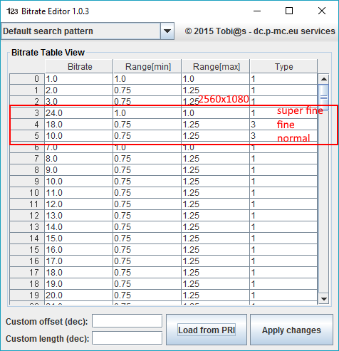Select Range[min] cell 0.75 in row 7
Screen dimensions: 339x351
pyautogui.click(x=147, y=159)
